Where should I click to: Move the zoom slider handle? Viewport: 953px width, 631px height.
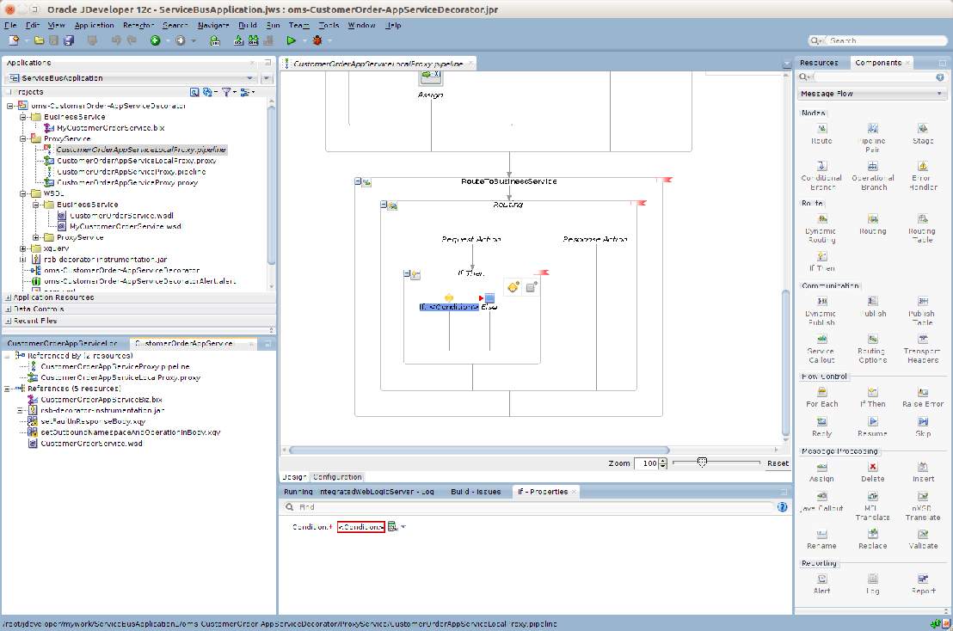pyautogui.click(x=702, y=463)
